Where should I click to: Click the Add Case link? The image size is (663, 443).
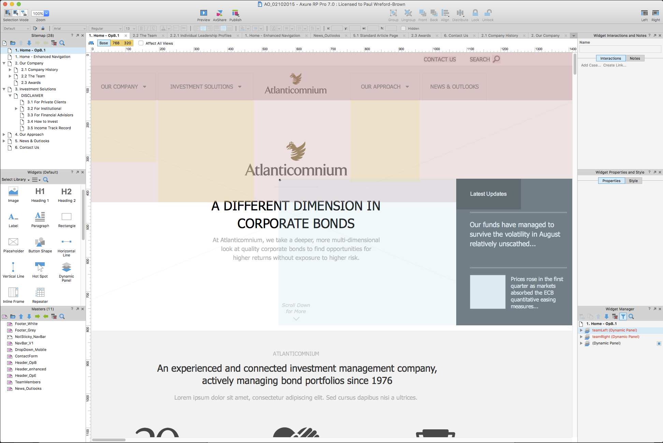(x=591, y=65)
